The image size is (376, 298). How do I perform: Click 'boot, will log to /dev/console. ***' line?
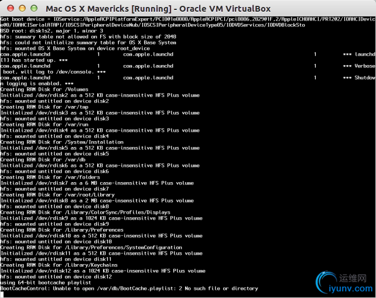pyautogui.click(x=54, y=72)
